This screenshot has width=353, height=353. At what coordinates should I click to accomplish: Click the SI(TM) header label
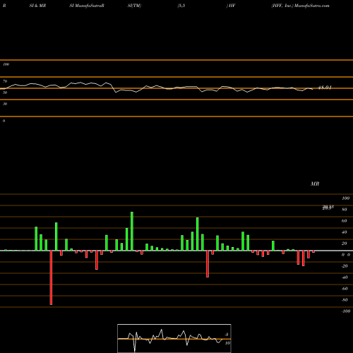[x=134, y=6]
